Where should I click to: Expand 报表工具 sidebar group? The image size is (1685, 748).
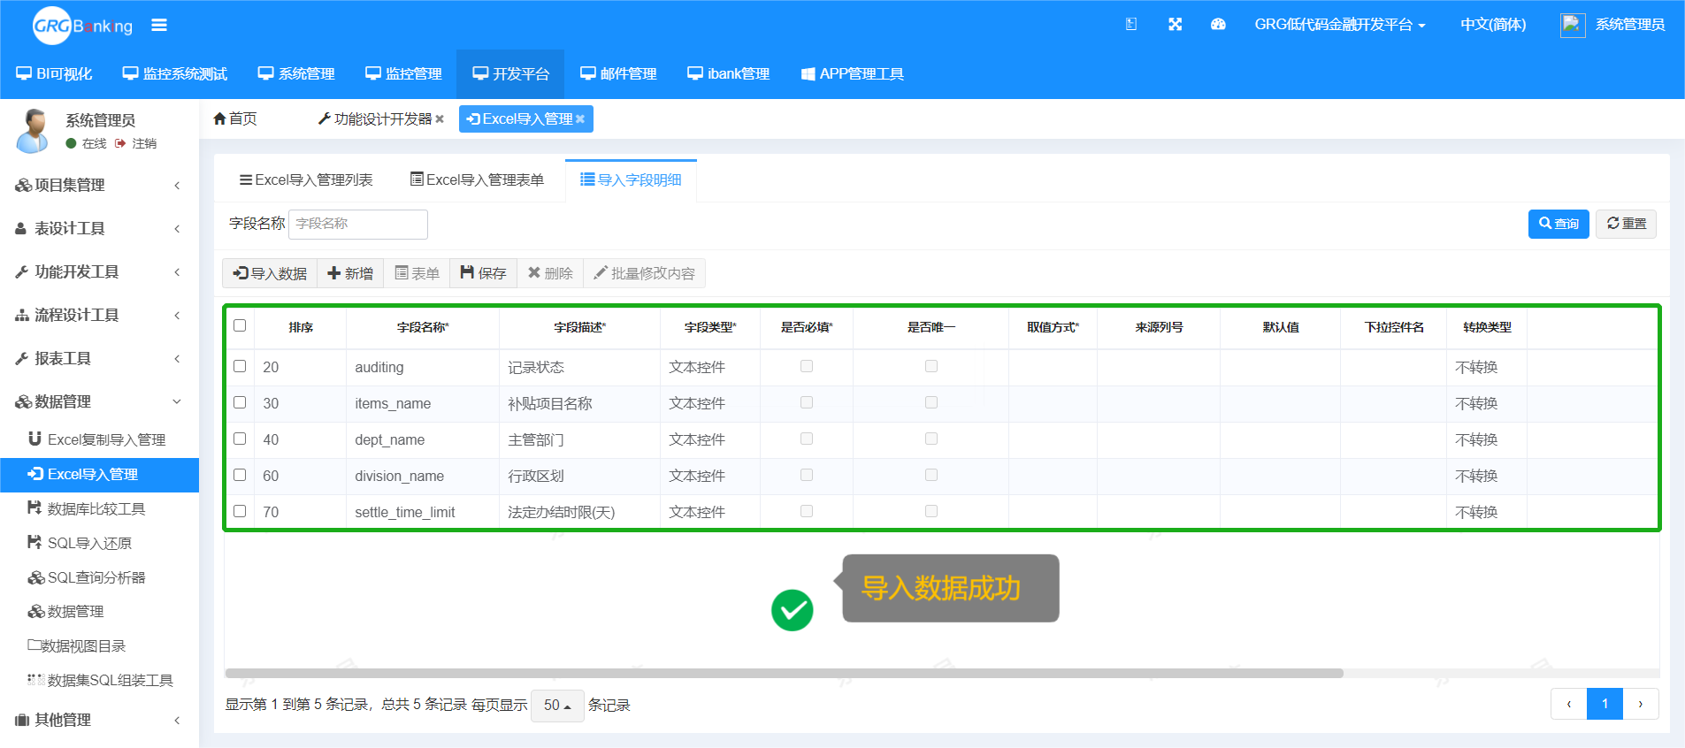[99, 358]
